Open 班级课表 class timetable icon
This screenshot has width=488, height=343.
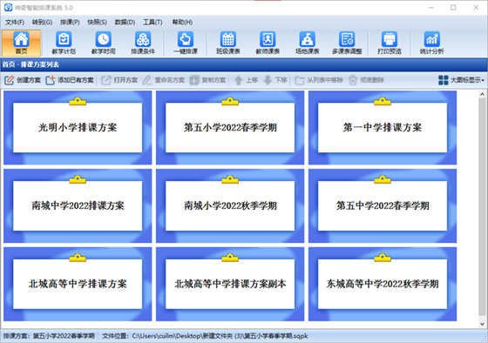(227, 43)
